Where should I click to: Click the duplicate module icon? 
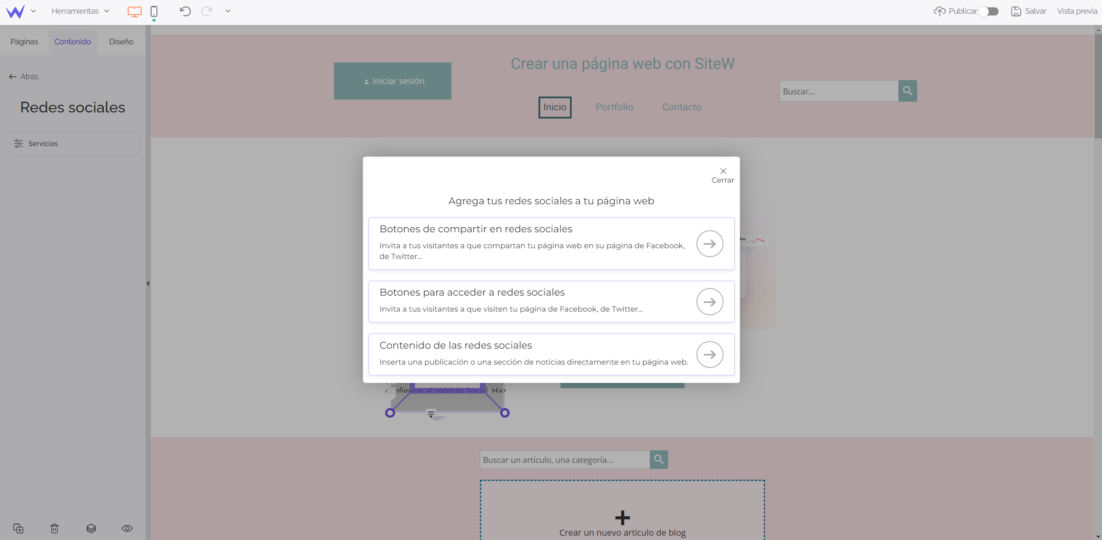click(x=18, y=528)
